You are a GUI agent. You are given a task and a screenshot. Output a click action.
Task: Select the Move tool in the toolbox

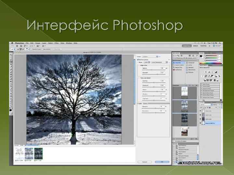coord(11,55)
